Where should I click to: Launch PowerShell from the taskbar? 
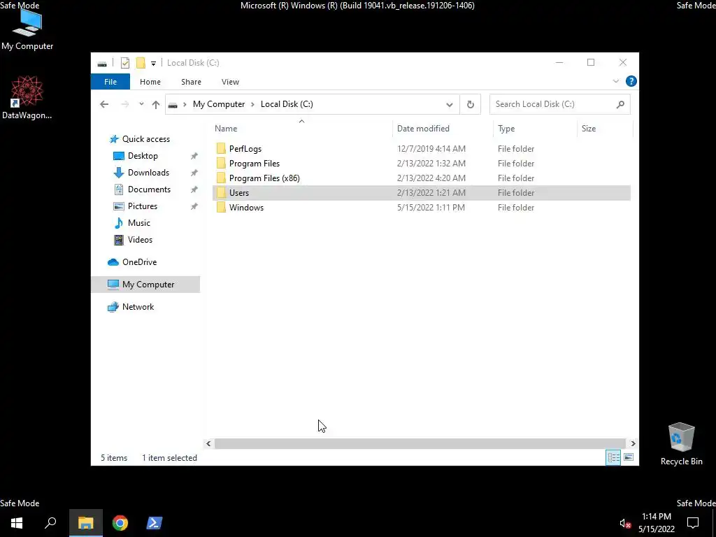[x=154, y=523]
